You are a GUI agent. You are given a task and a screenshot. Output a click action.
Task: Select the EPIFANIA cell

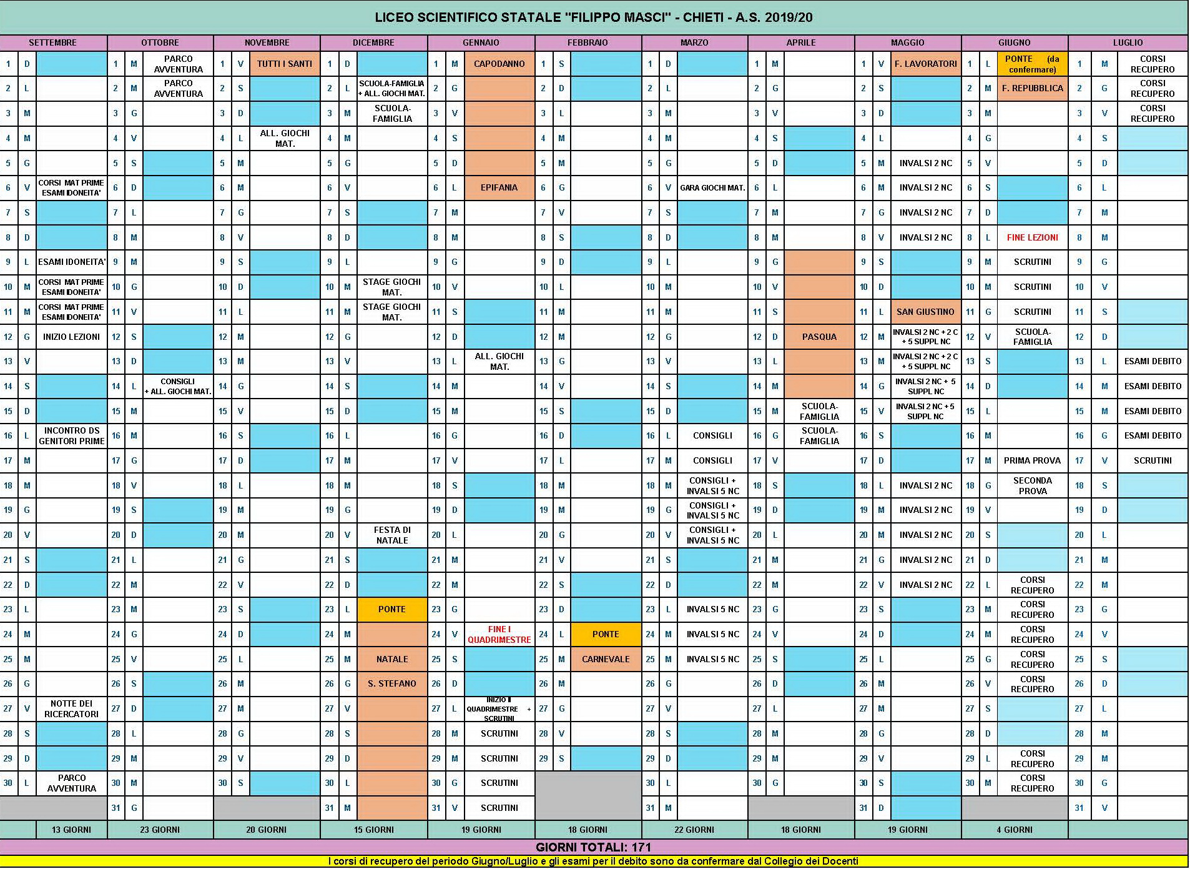(499, 187)
